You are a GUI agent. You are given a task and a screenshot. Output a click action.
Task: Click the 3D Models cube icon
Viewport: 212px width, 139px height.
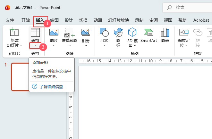click(x=132, y=32)
